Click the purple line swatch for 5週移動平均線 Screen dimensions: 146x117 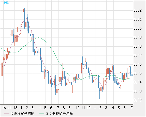pos(7,113)
